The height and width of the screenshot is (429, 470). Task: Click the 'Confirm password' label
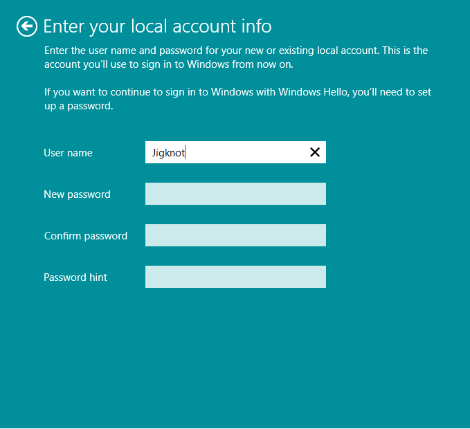[86, 236]
